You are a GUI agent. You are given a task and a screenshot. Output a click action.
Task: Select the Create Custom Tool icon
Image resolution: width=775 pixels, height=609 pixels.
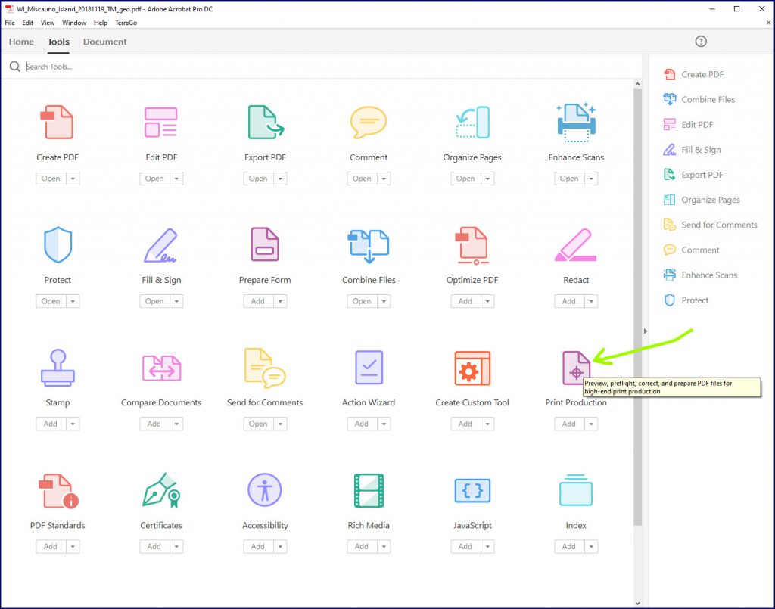pos(472,368)
